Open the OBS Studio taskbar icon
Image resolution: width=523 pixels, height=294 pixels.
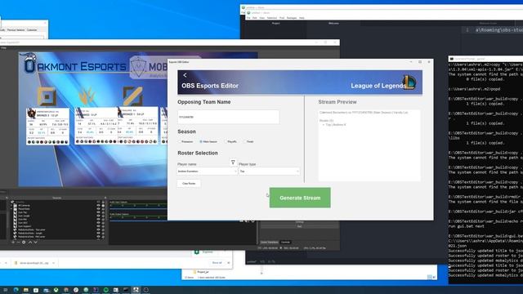click(146, 290)
